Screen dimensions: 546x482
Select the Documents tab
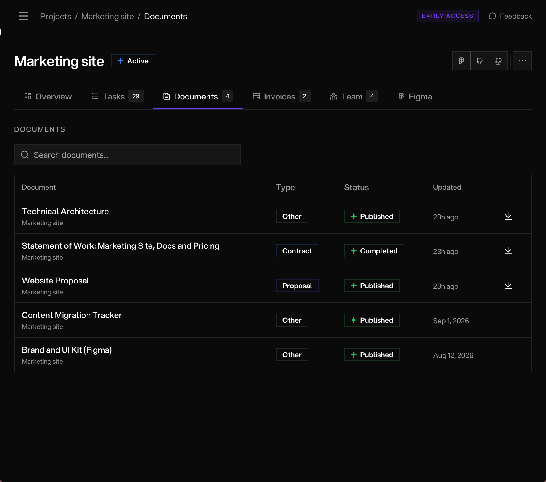click(198, 96)
